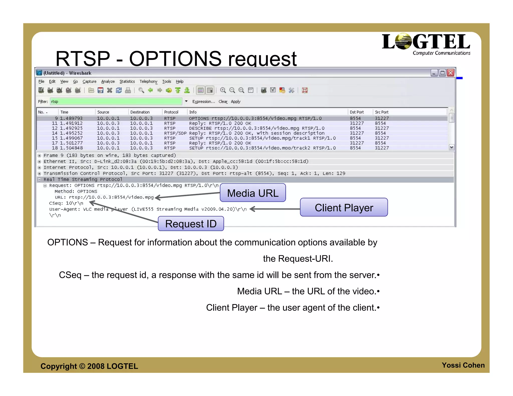Jump to first packet icon
The height and width of the screenshot is (396, 513).
pos(178,90)
